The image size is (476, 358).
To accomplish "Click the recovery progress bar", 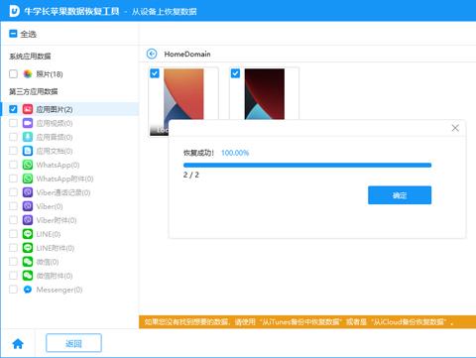I will [307, 165].
